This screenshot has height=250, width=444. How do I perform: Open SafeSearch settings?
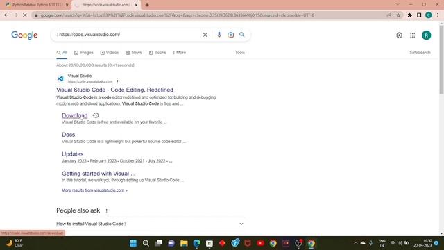click(x=420, y=53)
